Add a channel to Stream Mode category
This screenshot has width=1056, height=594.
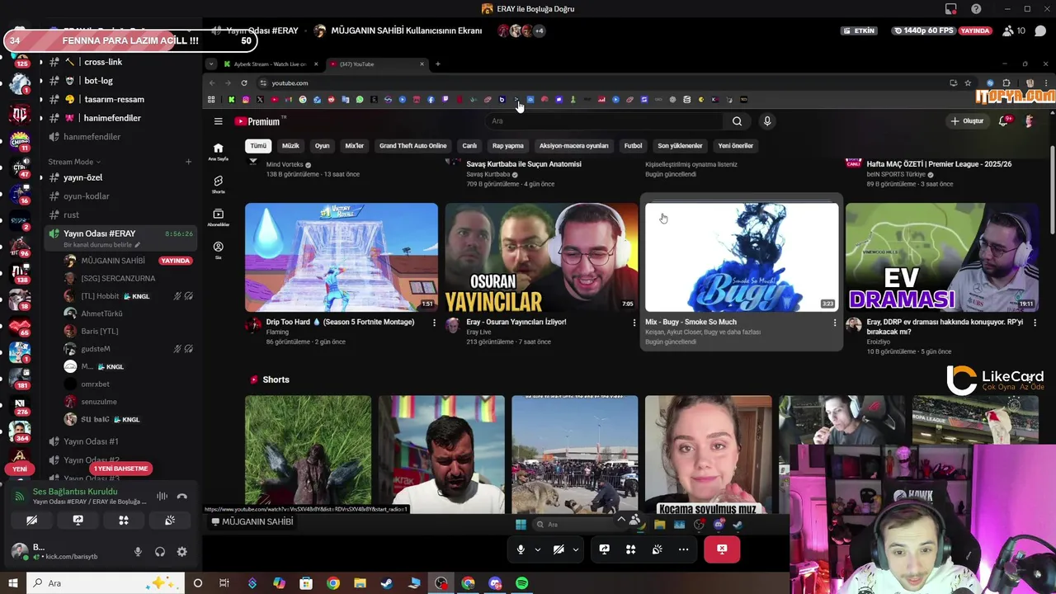tap(188, 162)
